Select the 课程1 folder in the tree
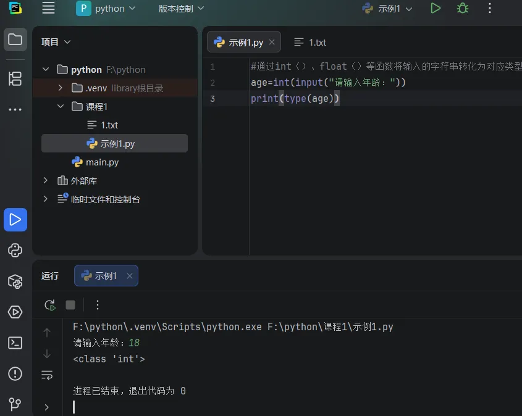 coord(115,106)
